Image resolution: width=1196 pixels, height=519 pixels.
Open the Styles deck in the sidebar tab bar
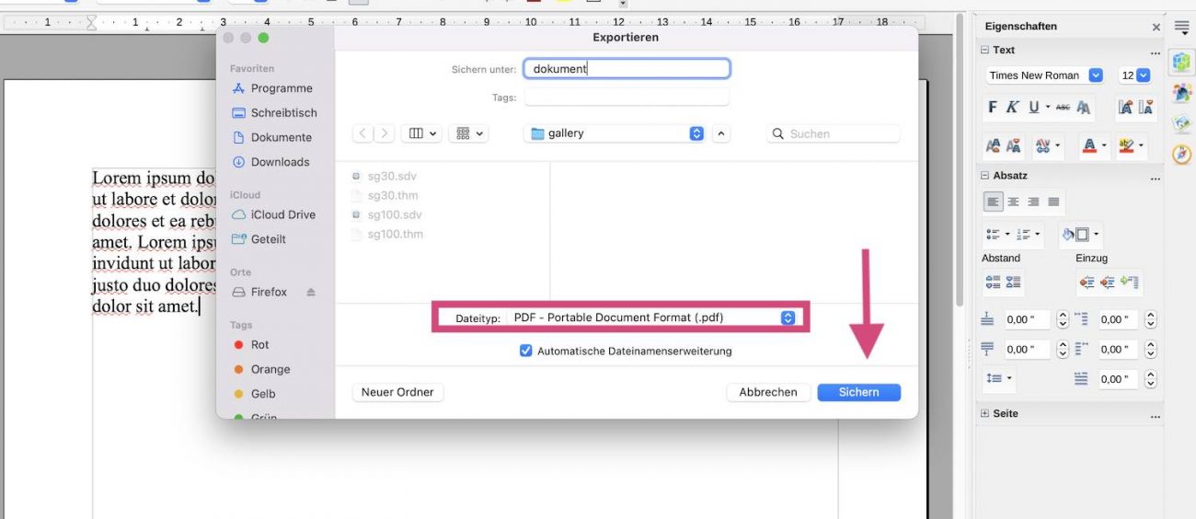1182,93
